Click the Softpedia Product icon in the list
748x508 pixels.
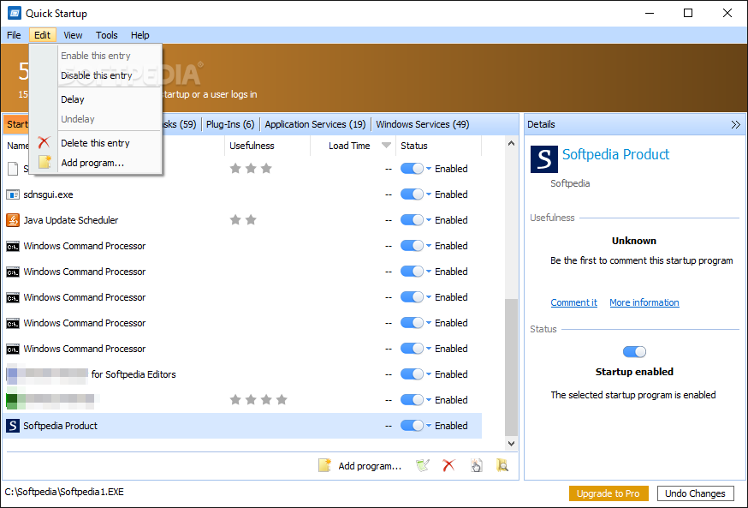coord(12,426)
